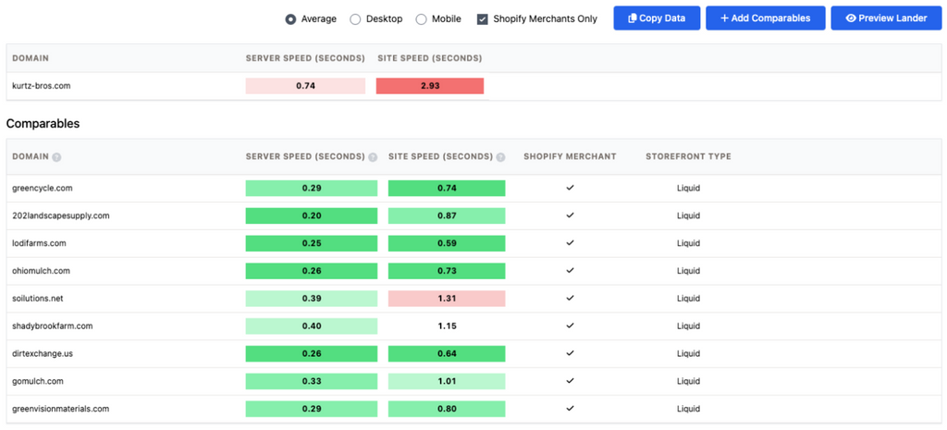Click the Add Comparables button
The width and height of the screenshot is (947, 430).
765,18
